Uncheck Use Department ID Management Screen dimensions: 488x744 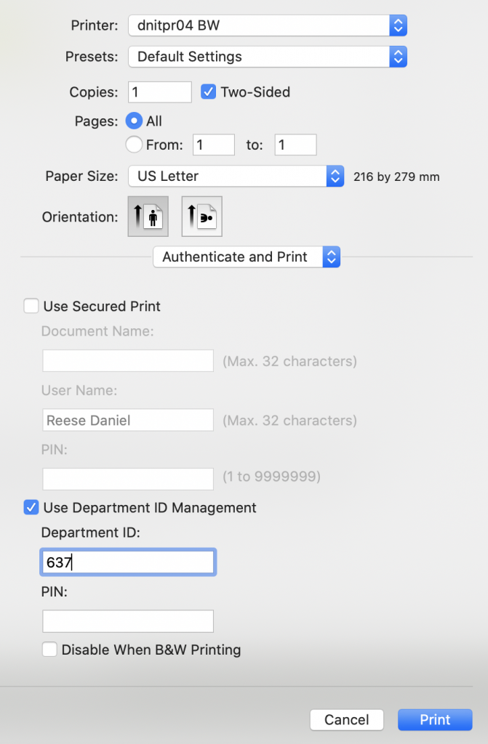pyautogui.click(x=31, y=507)
